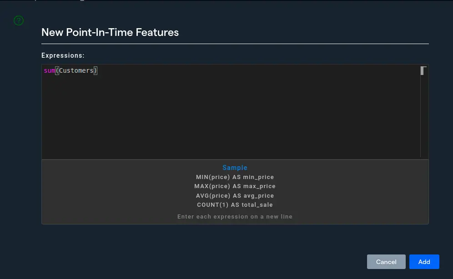Screen dimensions: 453x279
Task: Click the horizontal divider under the title
Action: (x=235, y=44)
